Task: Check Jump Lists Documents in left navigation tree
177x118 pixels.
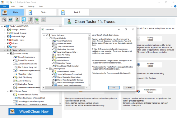Action: [14, 64]
